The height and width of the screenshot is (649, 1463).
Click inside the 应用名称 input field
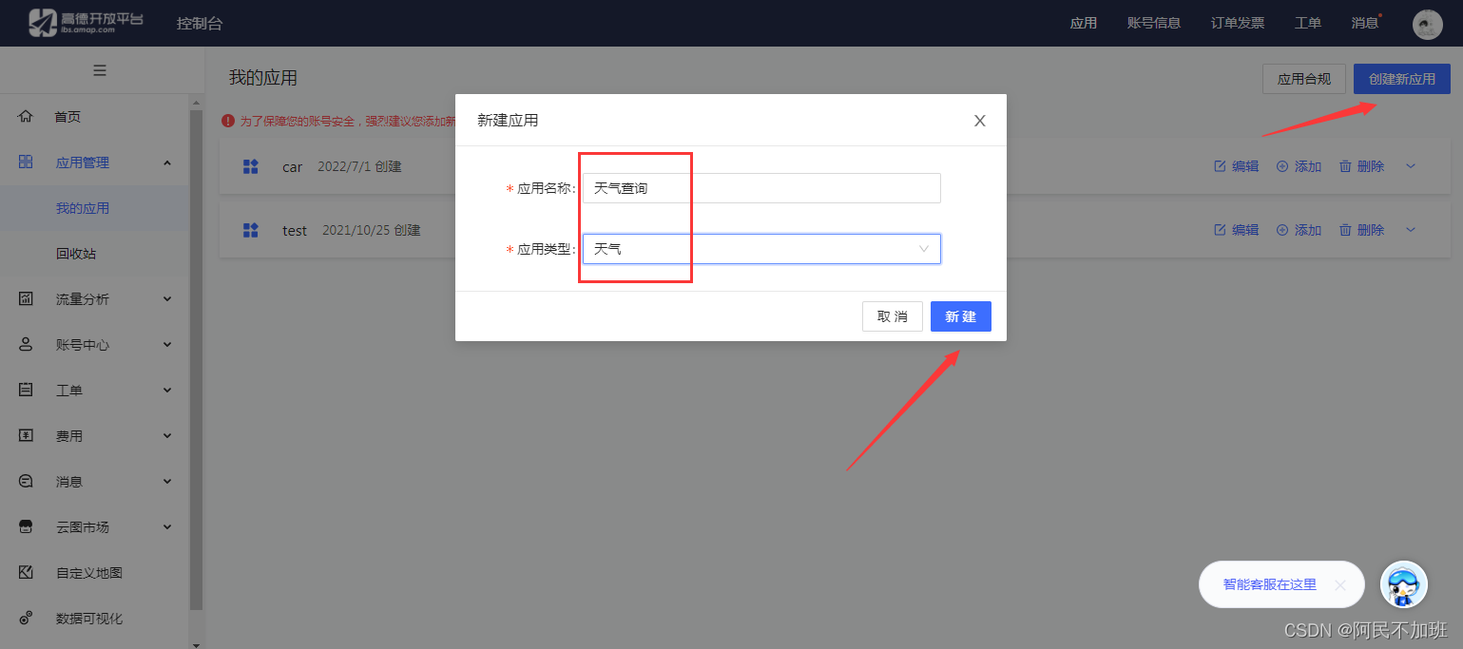pyautogui.click(x=760, y=188)
